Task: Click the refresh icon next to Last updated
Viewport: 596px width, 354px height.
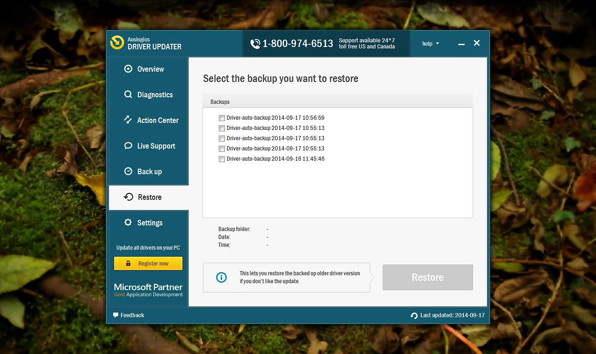Action: [x=414, y=316]
